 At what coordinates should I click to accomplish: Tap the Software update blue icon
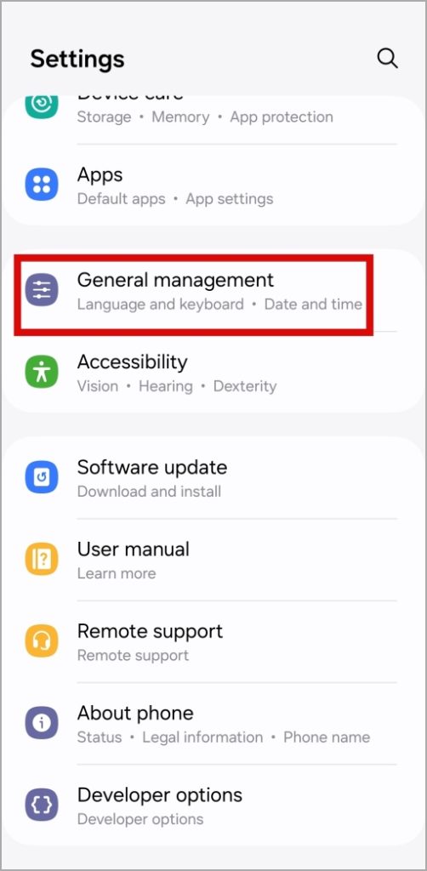42,477
